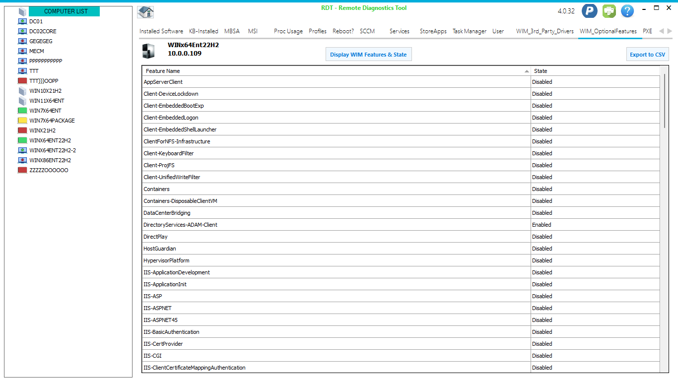Screen dimensions: 678x381
Task: Click the WIN10X21H2 server icon
Action: point(22,91)
